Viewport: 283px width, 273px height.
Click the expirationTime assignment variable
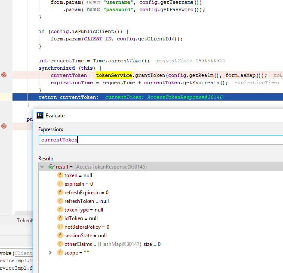coord(72,83)
